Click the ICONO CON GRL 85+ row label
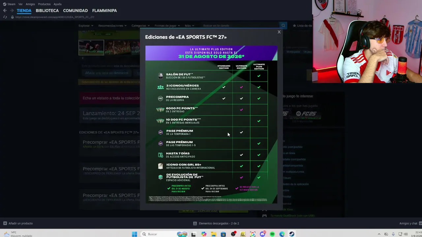The width and height of the screenshot is (422, 237). (191, 166)
